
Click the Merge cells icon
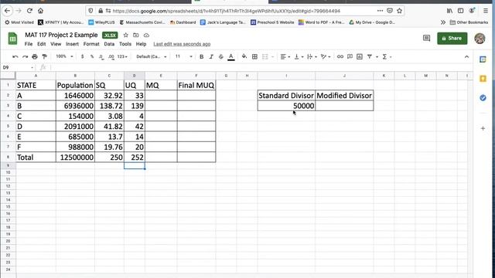[265, 56]
